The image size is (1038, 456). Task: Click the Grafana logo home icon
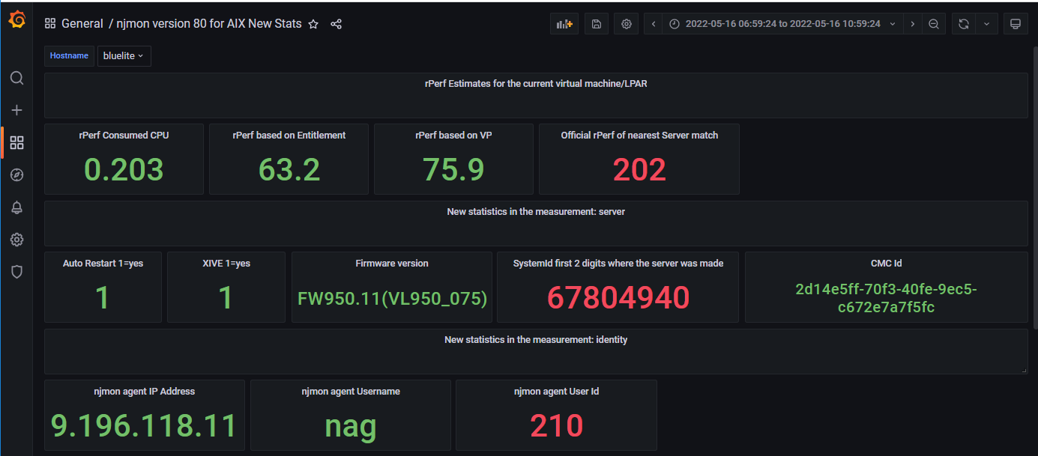[16, 20]
